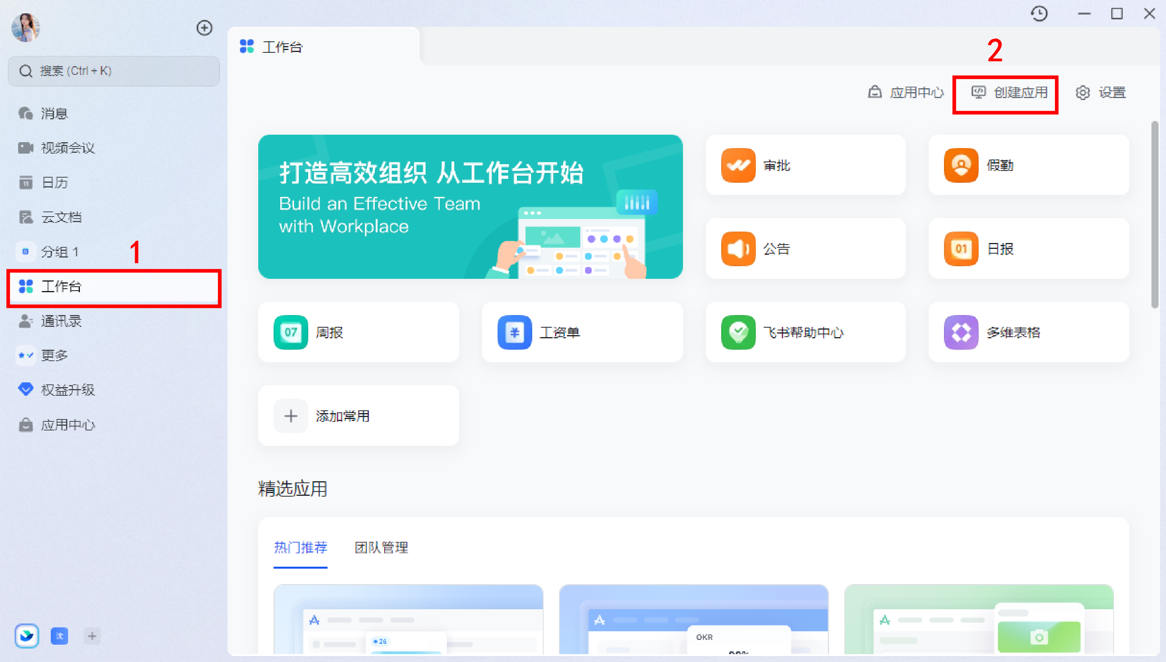
Task: Switch to the 工作台 tab
Action: [x=283, y=46]
